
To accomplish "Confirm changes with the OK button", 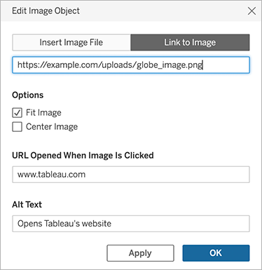I will [216, 253].
